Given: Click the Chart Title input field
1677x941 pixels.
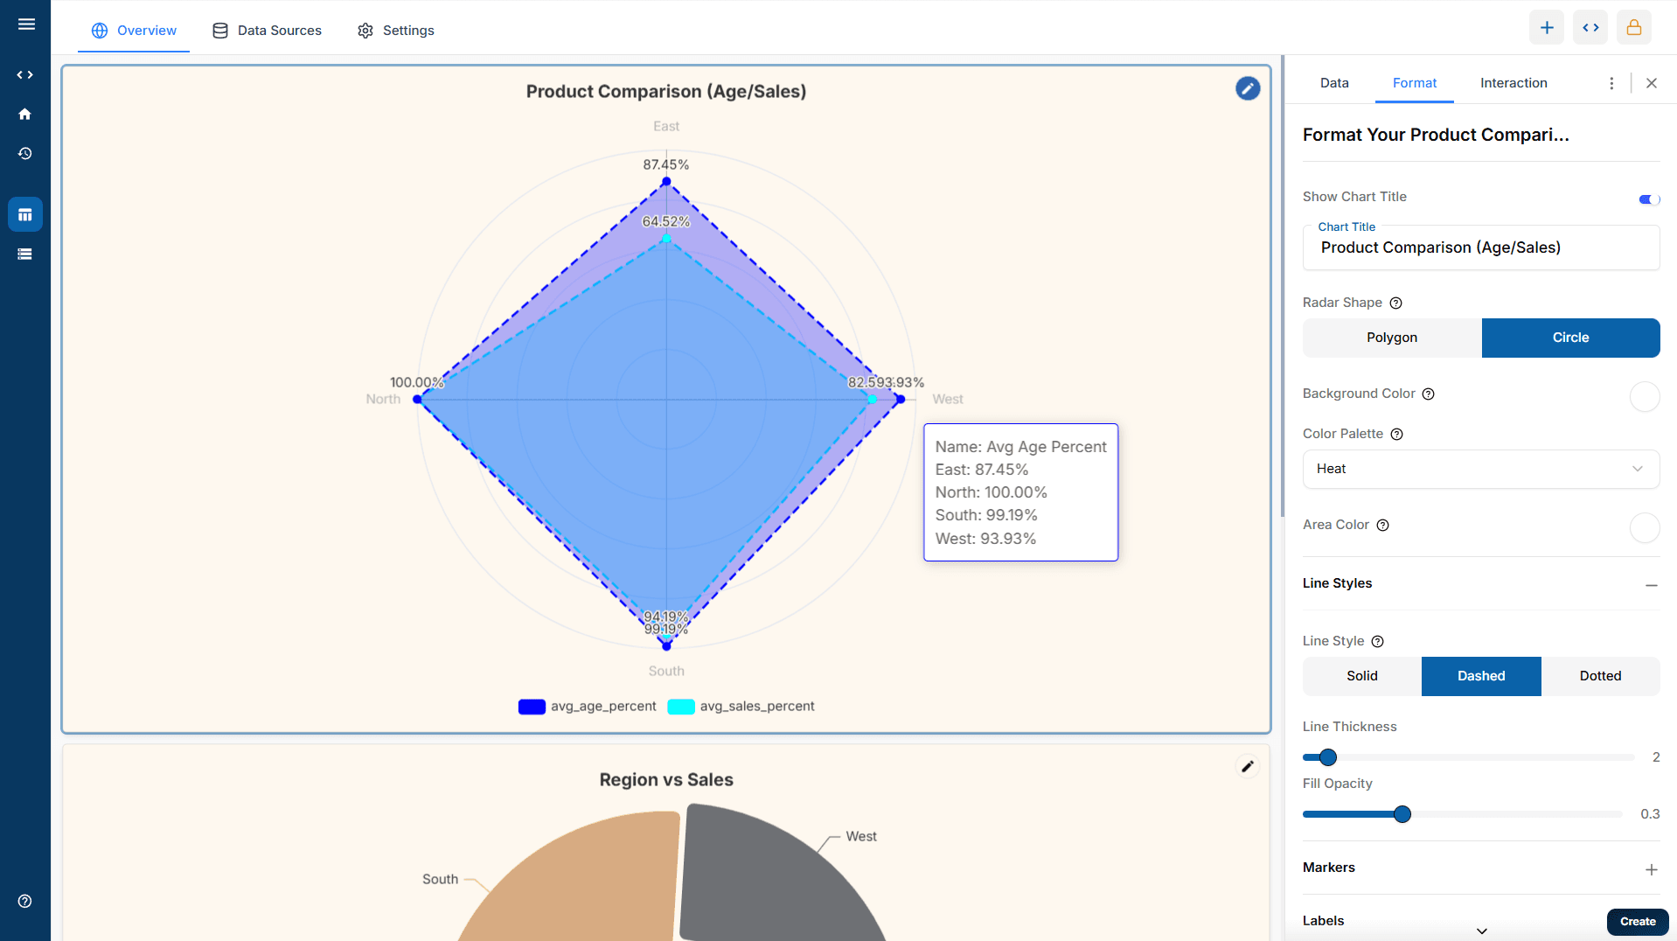Looking at the screenshot, I should [x=1481, y=247].
